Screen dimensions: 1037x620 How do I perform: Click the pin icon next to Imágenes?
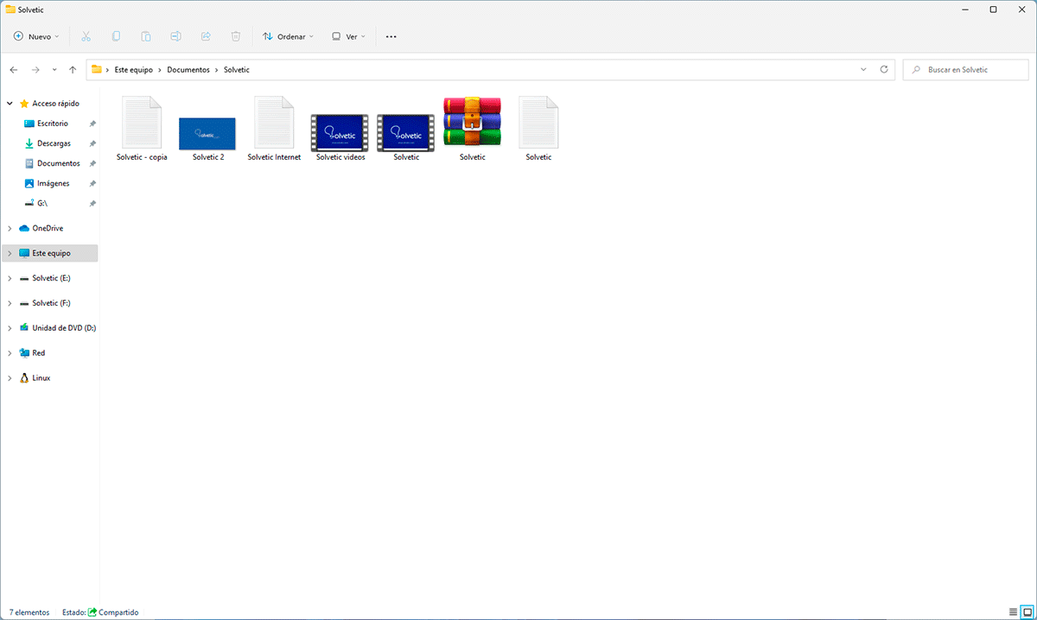click(92, 183)
